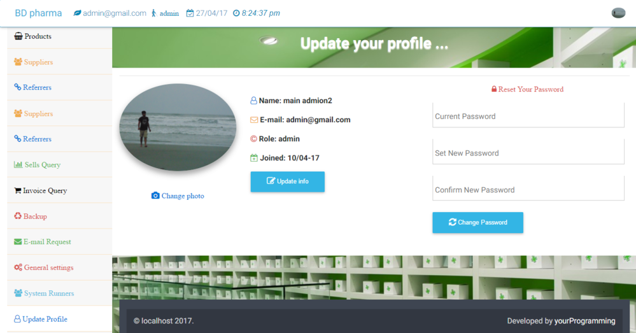Image resolution: width=636 pixels, height=333 pixels.
Task: Click the Sells Query bar chart icon
Action: tap(18, 165)
